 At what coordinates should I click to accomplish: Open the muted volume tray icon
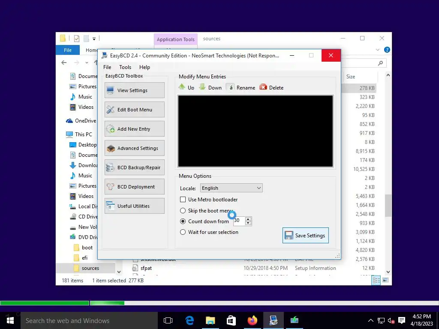391,320
